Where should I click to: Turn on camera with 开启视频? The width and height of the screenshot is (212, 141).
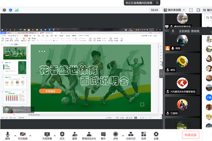coord(23,136)
